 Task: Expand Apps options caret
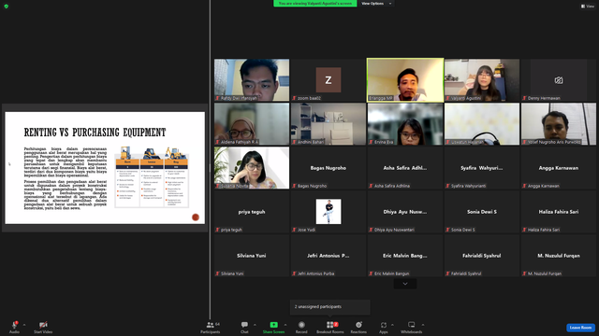392,325
